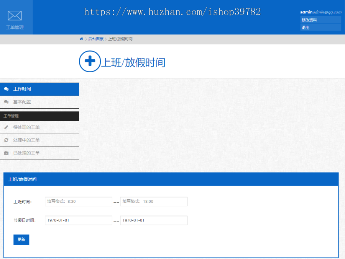Click the 上班/放假时间 page title
The image size is (345, 259).
pyautogui.click(x=133, y=63)
